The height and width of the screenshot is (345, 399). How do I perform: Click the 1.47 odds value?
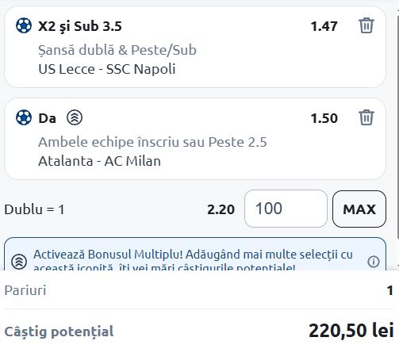(x=324, y=26)
